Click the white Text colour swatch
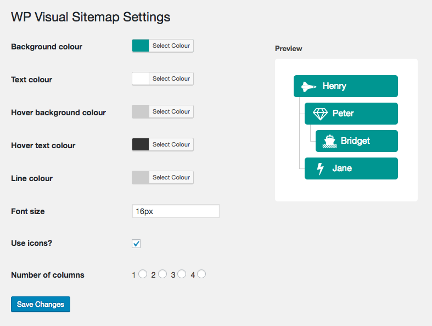The image size is (432, 326). (141, 79)
